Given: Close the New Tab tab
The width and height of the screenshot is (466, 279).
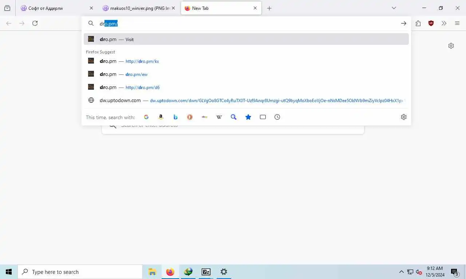Looking at the screenshot, I should coord(255,8).
